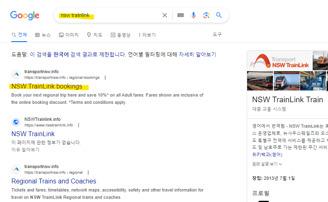The image size is (328, 202).
Task: Open options menu for transportnsw.info regional result
Action: [x=88, y=173]
